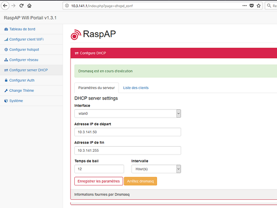This screenshot has height=208, width=277.
Task: Click RaspAP Wifi Portail v1.3.1 title
Action: (30, 18)
